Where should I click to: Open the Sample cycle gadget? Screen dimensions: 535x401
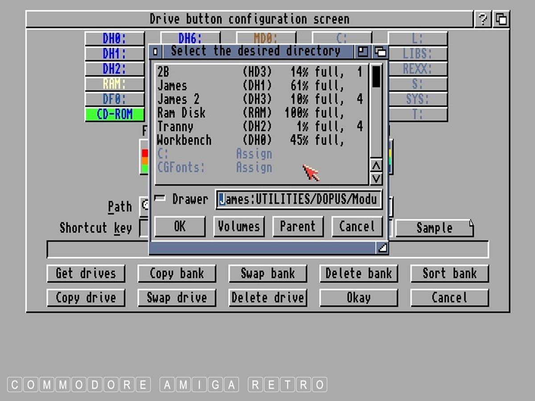434,228
